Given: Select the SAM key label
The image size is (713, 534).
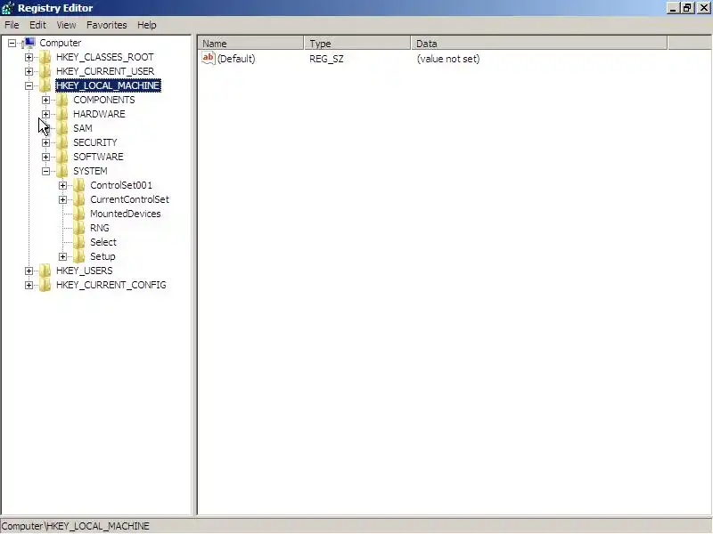Looking at the screenshot, I should (83, 128).
